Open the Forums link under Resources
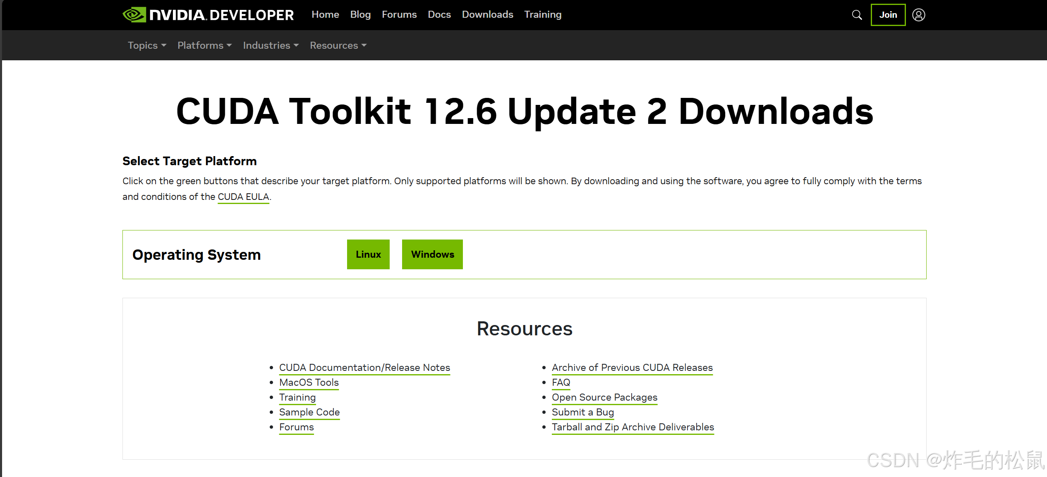 297,427
